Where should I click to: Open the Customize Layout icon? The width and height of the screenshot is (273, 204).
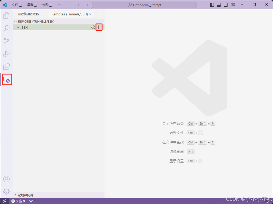233,5
